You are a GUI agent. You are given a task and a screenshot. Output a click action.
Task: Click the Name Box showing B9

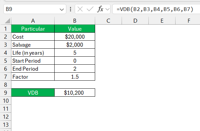pyautogui.click(x=35, y=9)
